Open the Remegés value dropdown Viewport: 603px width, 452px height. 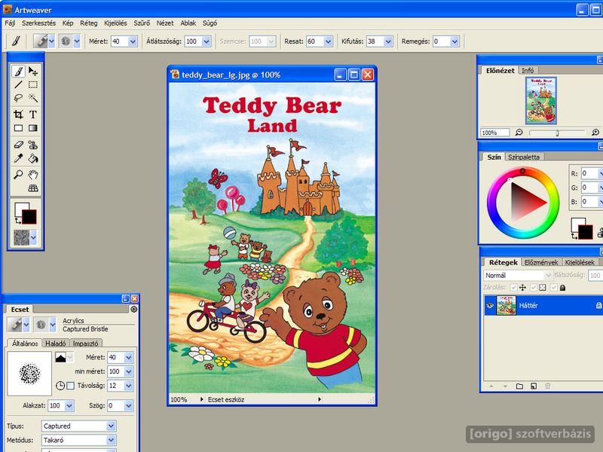(455, 41)
